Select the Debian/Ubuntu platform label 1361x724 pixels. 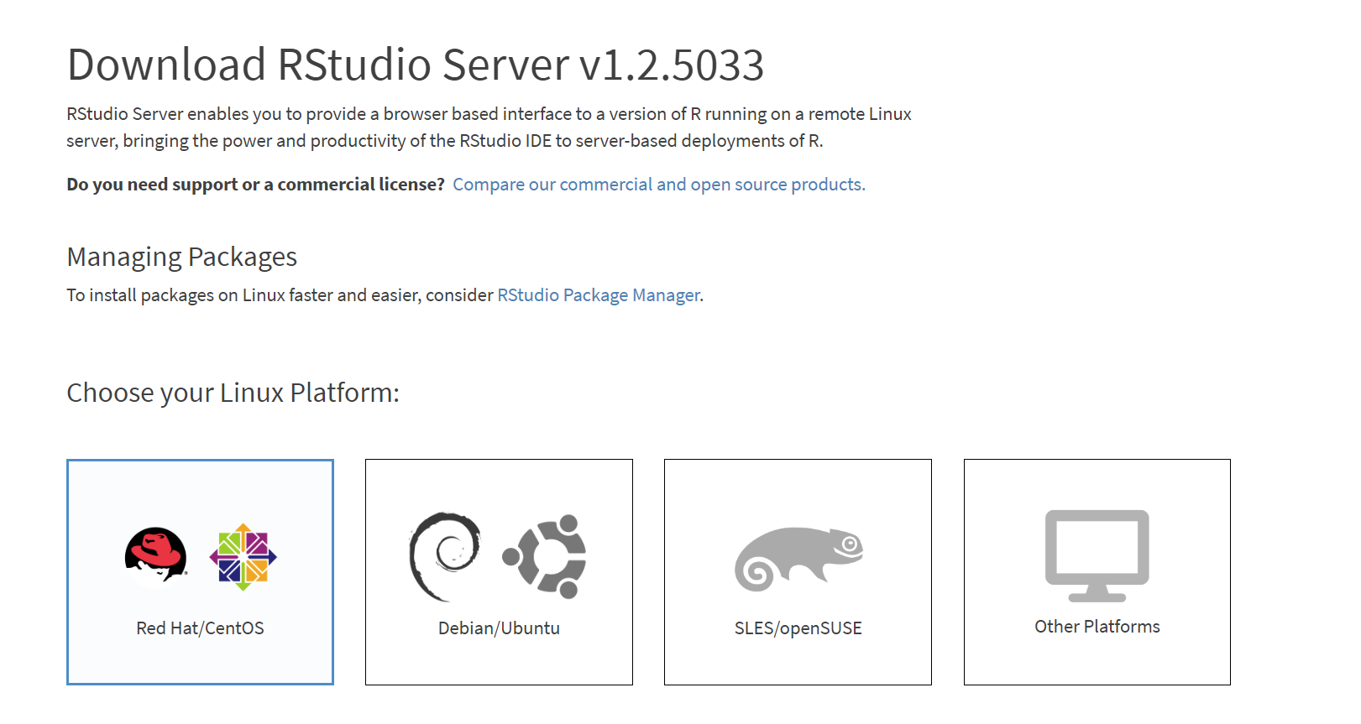(499, 628)
